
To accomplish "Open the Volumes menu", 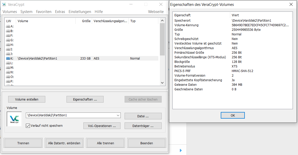I will pyautogui.click(x=10, y=12).
